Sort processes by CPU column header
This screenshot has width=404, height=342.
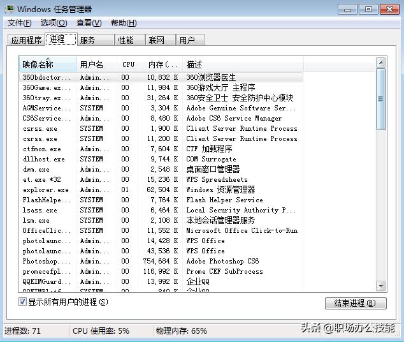pos(128,64)
